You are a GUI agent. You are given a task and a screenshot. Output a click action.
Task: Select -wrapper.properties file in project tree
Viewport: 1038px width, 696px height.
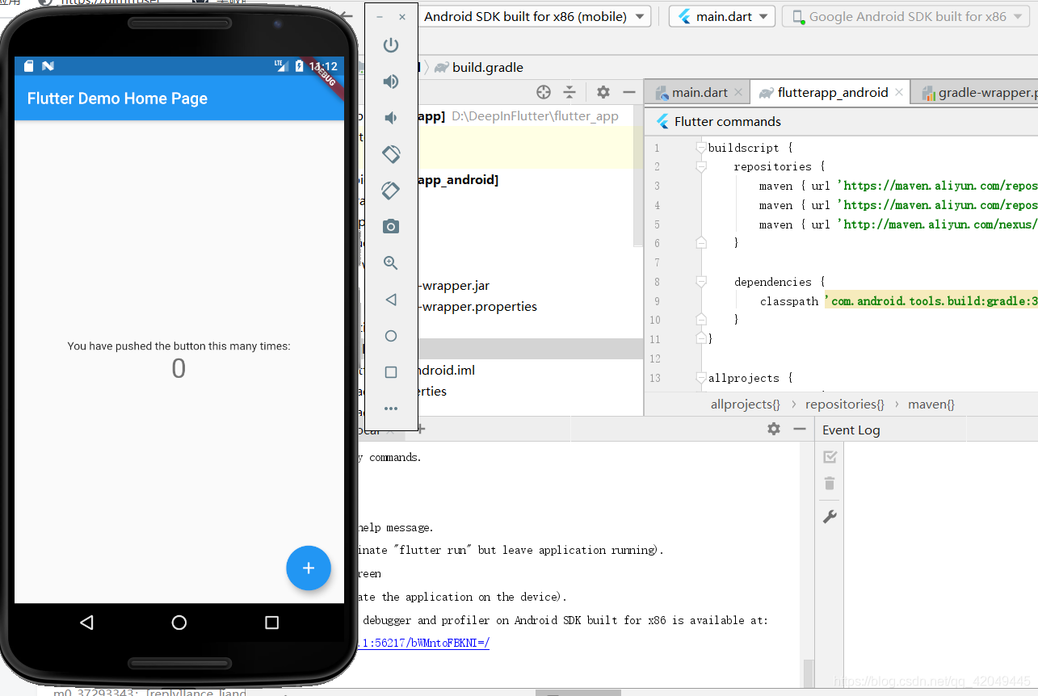click(x=477, y=306)
